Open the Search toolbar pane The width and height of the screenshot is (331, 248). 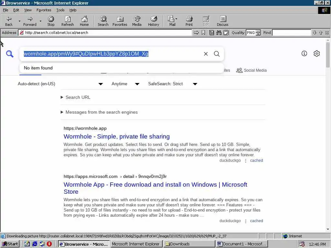[x=103, y=21]
